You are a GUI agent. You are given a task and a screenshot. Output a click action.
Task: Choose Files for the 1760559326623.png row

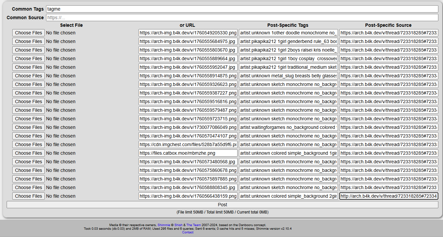(28, 84)
